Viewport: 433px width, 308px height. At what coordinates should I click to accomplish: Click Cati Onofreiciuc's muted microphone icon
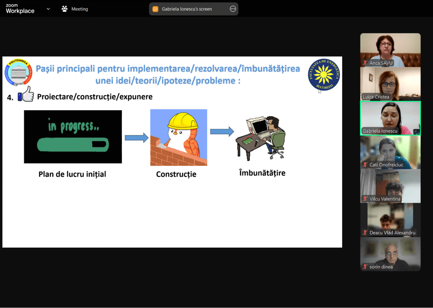[365, 165]
